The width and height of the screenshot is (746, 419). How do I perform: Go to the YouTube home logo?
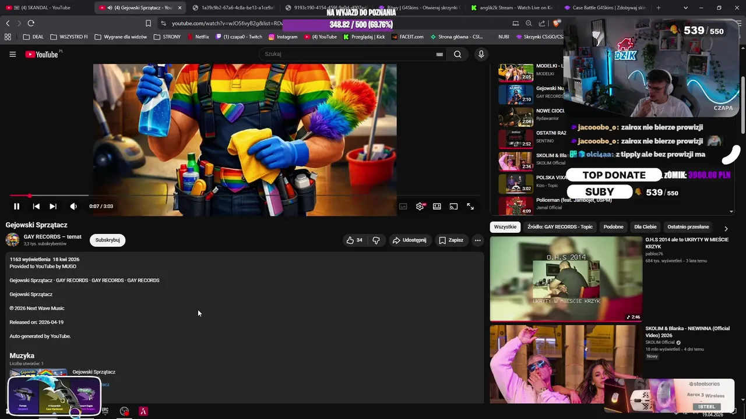click(x=42, y=54)
